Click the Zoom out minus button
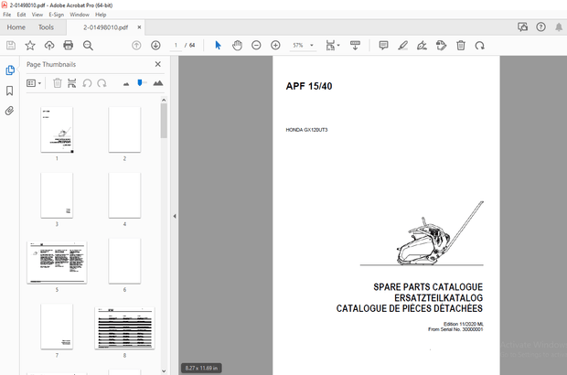 point(256,45)
